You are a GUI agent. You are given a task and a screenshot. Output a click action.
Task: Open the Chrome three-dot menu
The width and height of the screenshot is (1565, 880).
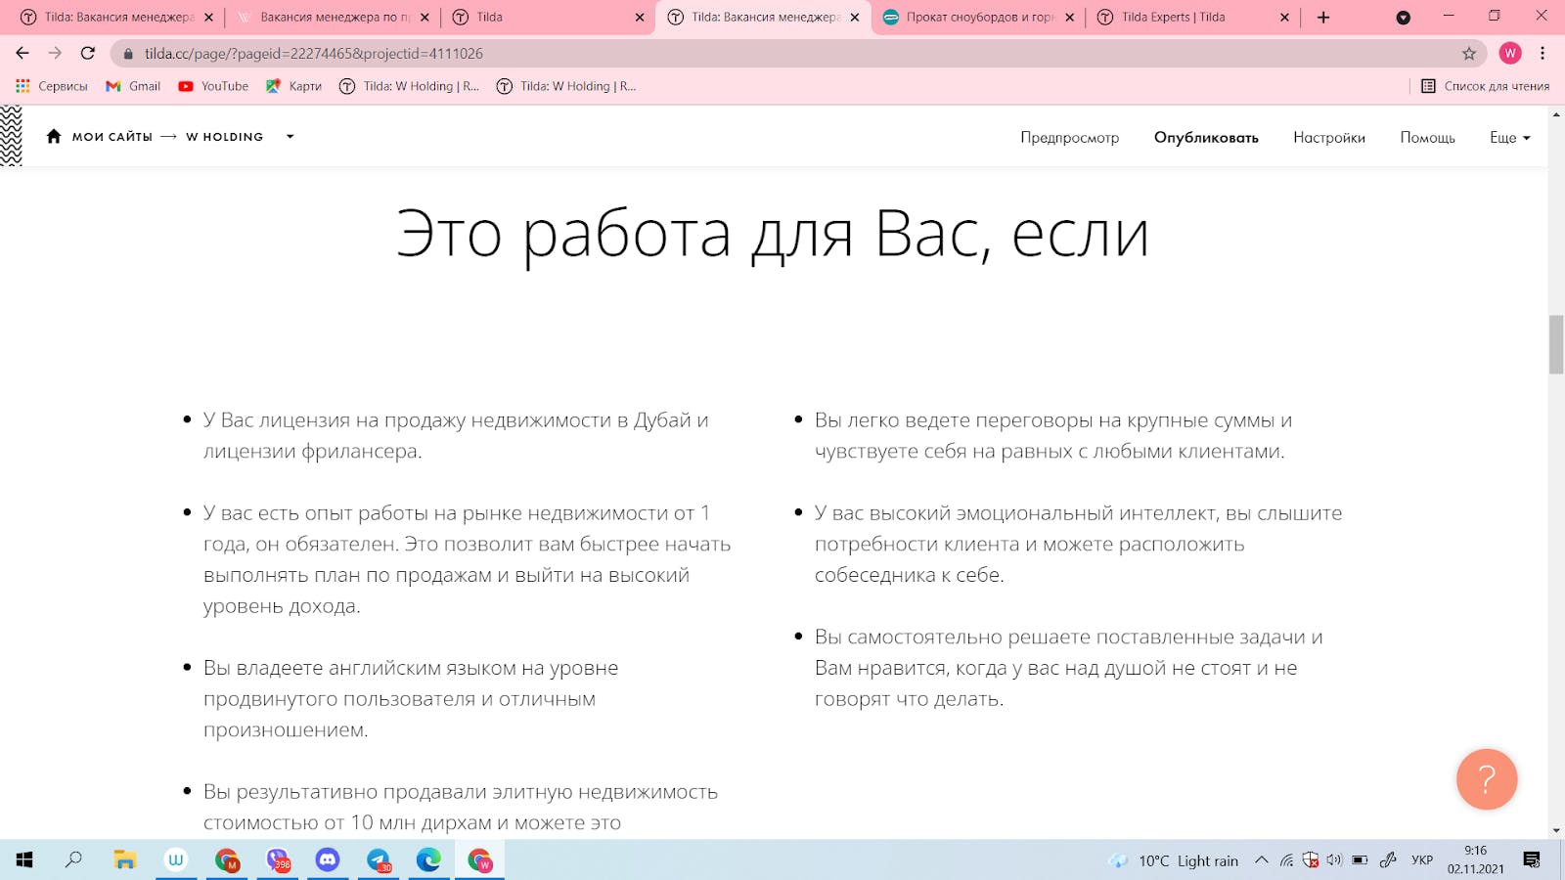pos(1543,54)
